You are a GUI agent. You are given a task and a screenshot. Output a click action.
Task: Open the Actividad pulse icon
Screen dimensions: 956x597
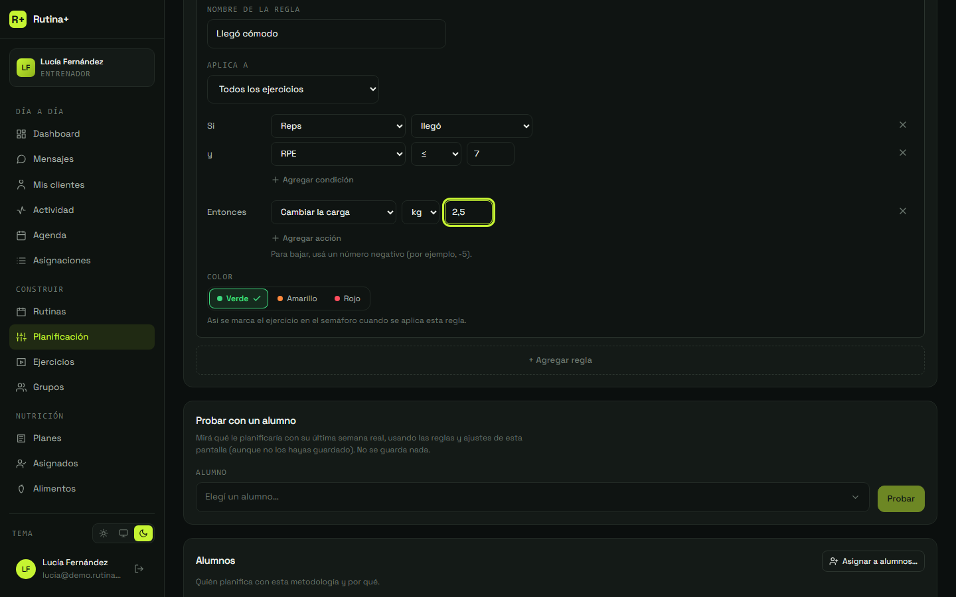(x=21, y=210)
